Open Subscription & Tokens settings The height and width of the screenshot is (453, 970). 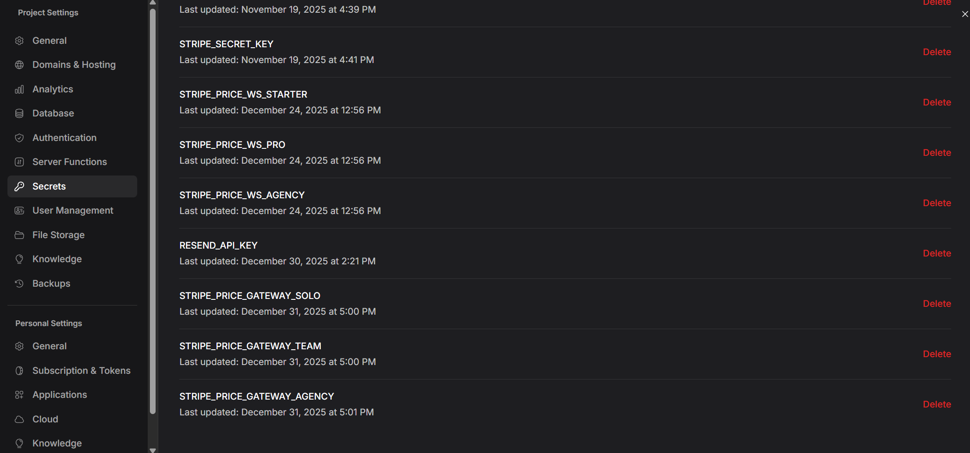click(81, 371)
